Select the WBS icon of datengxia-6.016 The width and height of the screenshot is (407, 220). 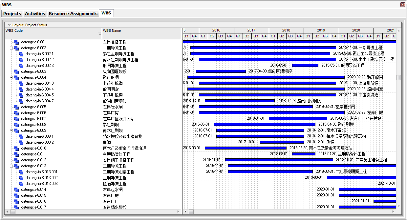tap(16, 202)
